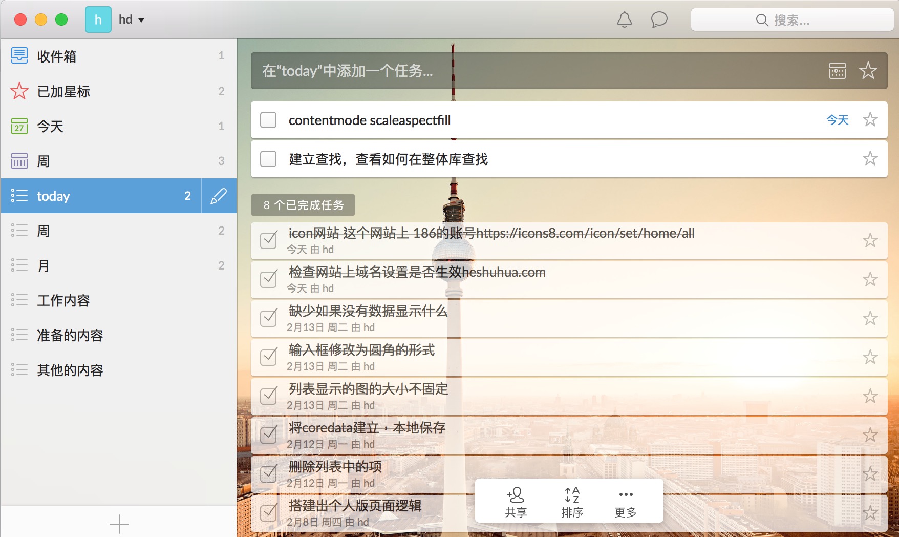
Task: Open the hd account dropdown
Action: tap(132, 20)
